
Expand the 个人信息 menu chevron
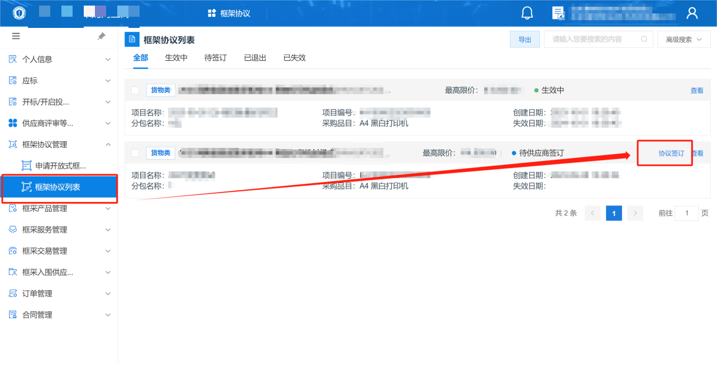tap(108, 59)
